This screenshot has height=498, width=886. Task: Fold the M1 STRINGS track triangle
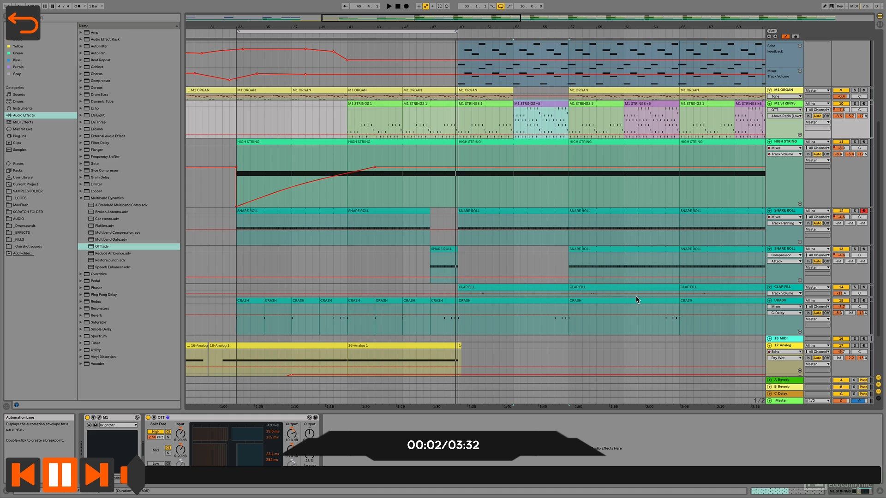coord(769,103)
